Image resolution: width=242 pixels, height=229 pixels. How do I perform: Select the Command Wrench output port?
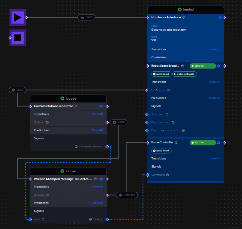tap(107, 146)
